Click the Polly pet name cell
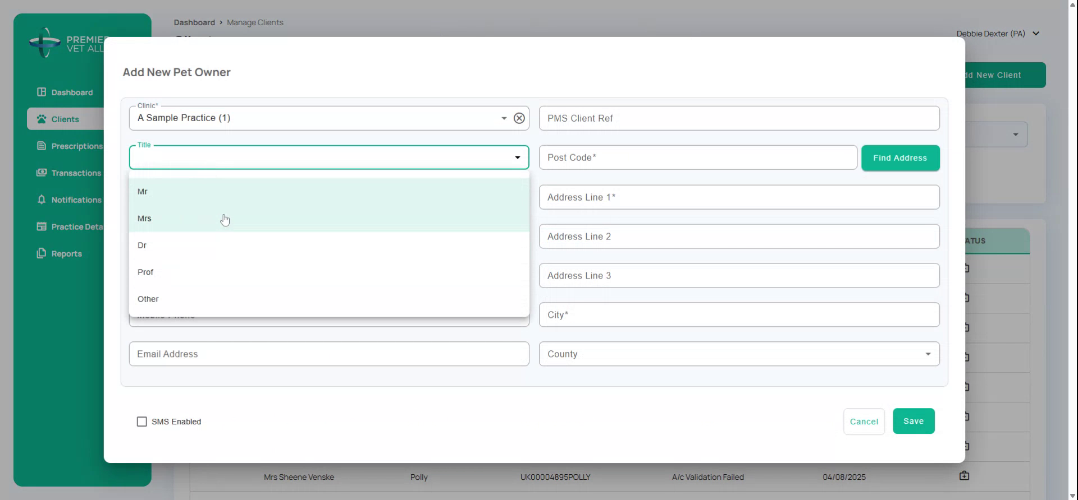The image size is (1078, 500). (x=419, y=477)
